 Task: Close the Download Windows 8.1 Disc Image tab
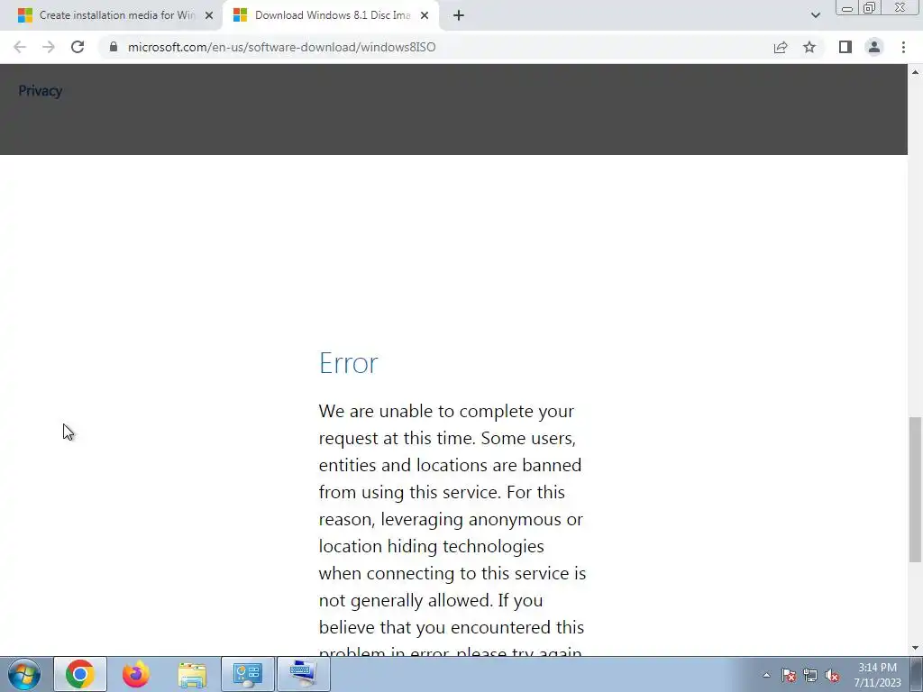click(425, 15)
